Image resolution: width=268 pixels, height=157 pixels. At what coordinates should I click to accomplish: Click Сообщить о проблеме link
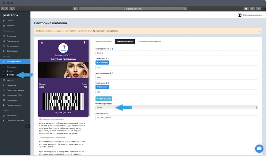(x=15, y=121)
